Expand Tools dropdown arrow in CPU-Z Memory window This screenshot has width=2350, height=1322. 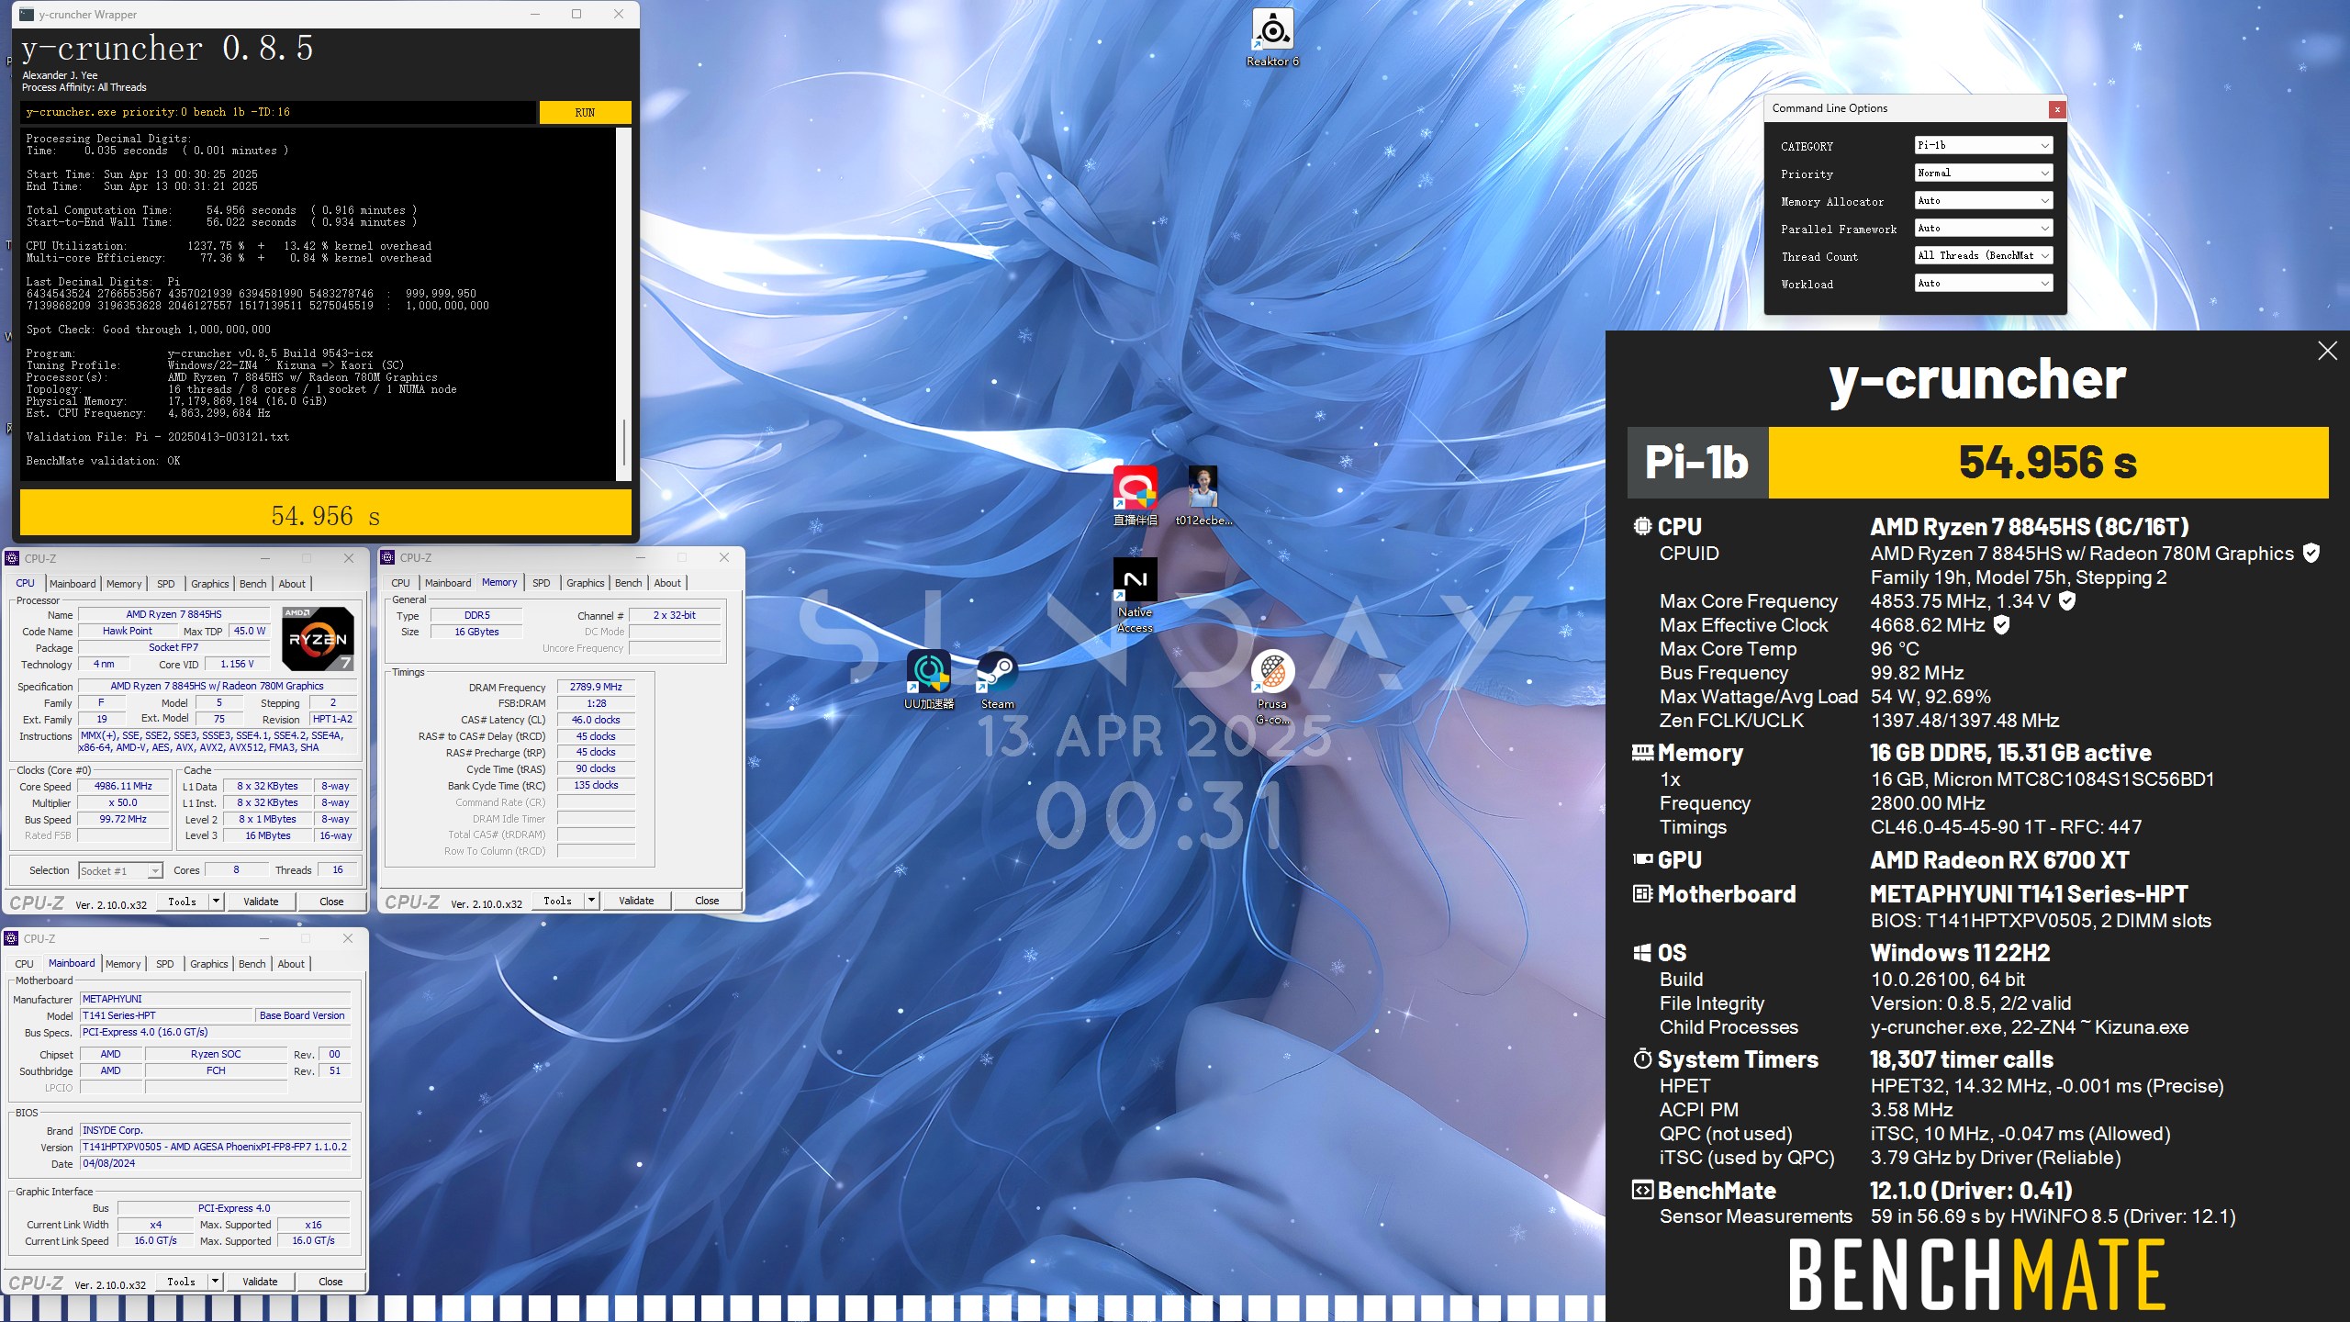(591, 901)
